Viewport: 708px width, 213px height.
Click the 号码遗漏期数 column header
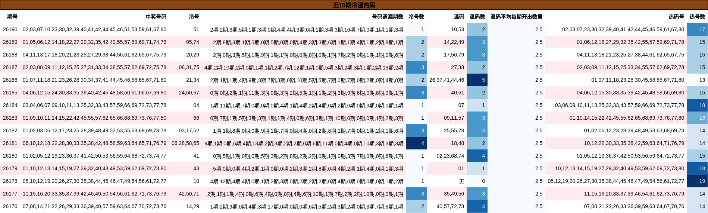(388, 17)
